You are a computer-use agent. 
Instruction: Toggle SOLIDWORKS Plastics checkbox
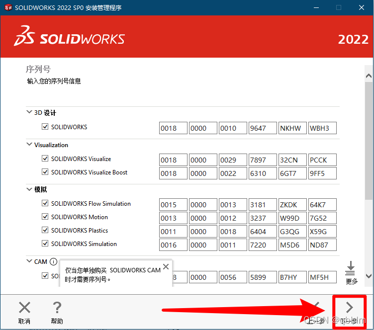(x=45, y=230)
